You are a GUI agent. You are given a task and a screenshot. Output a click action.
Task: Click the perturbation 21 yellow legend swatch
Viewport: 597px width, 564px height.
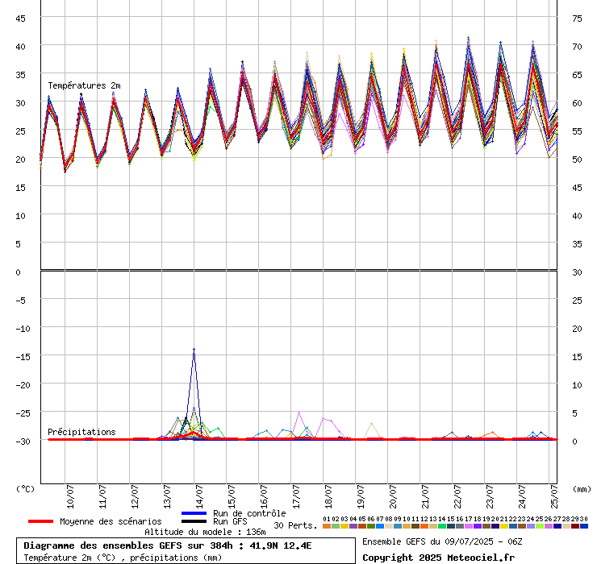click(503, 526)
